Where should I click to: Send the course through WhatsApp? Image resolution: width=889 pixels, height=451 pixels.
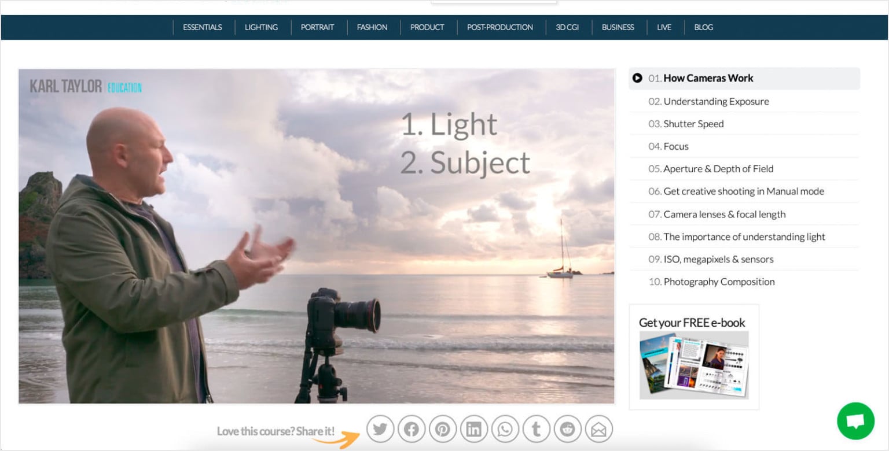pos(505,429)
